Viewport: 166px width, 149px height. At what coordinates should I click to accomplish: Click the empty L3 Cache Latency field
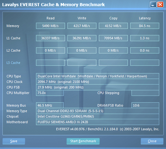[x=145, y=63]
